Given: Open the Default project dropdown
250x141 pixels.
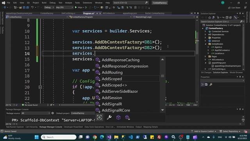Looking at the screenshot, I should pyautogui.click(x=82, y=113).
